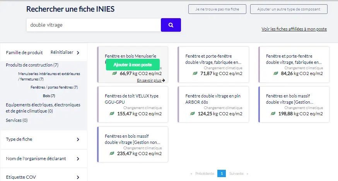Click the leaf icon beside 198,88 kg CO2

pyautogui.click(x=273, y=114)
